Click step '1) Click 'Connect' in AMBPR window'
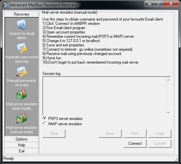This screenshot has width=181, height=164. point(71,24)
